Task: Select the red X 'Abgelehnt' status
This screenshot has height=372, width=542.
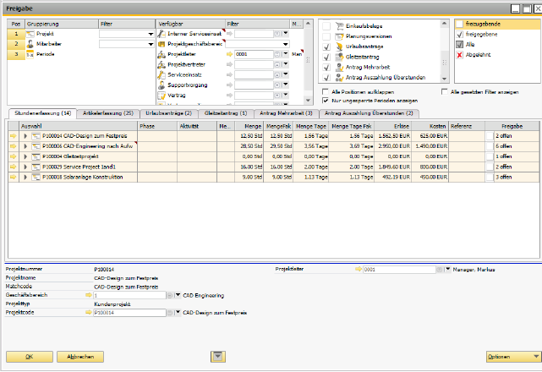Action: (x=459, y=53)
